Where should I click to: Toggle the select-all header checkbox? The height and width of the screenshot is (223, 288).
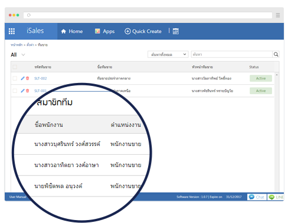(15, 67)
